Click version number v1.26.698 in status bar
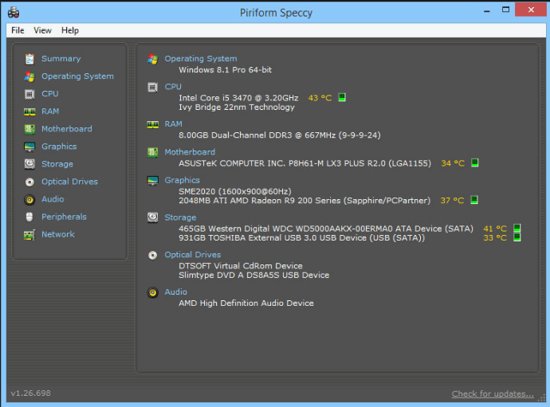The width and height of the screenshot is (550, 407). 31,393
